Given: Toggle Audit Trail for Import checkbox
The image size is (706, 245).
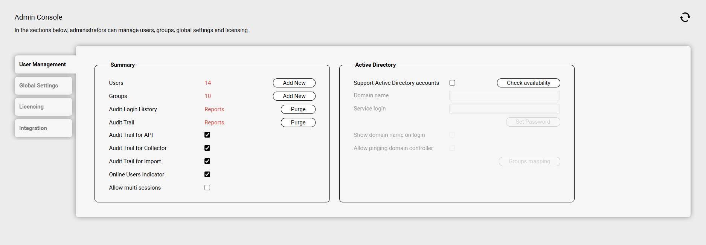Looking at the screenshot, I should tap(207, 161).
